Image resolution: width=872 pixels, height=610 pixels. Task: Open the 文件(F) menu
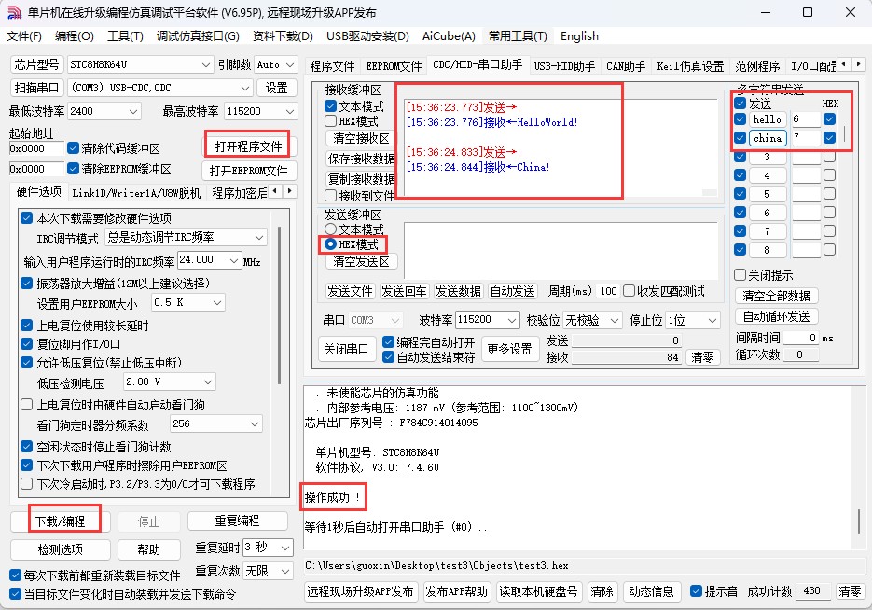coord(24,36)
